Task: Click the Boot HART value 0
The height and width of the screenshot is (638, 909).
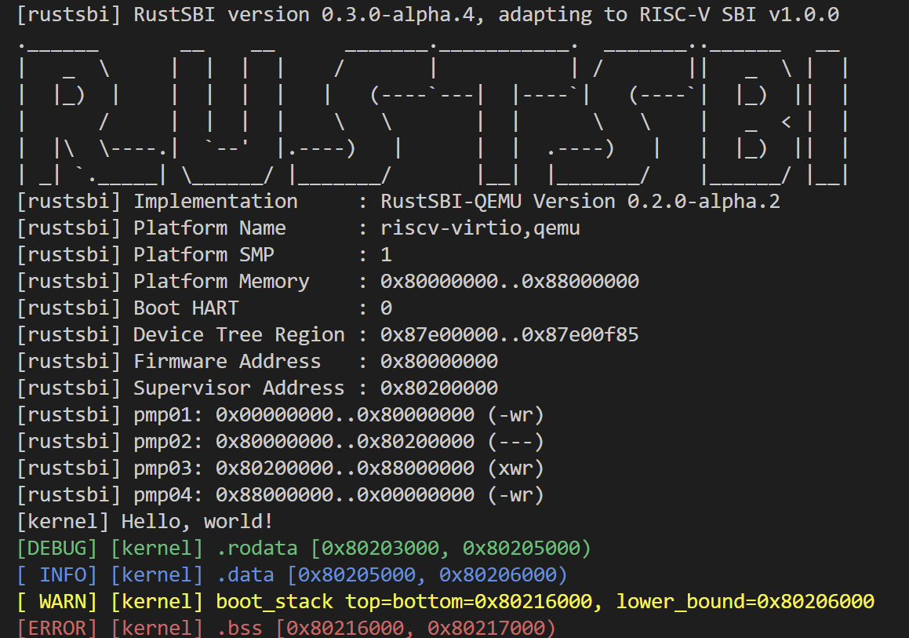Action: [386, 308]
